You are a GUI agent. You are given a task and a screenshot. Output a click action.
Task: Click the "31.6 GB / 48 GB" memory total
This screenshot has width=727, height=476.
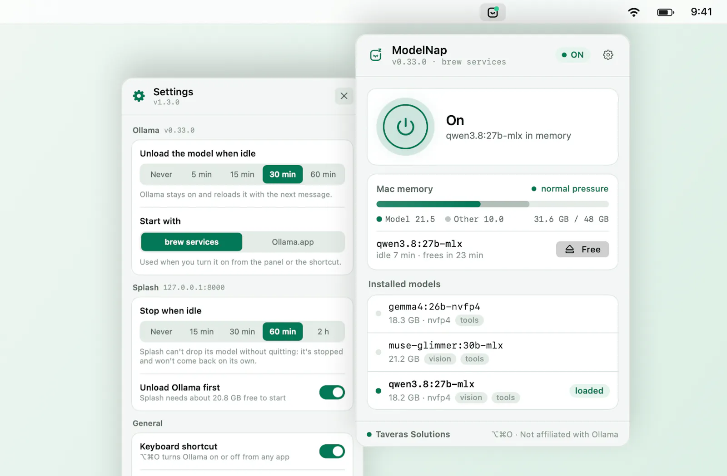[x=571, y=219]
